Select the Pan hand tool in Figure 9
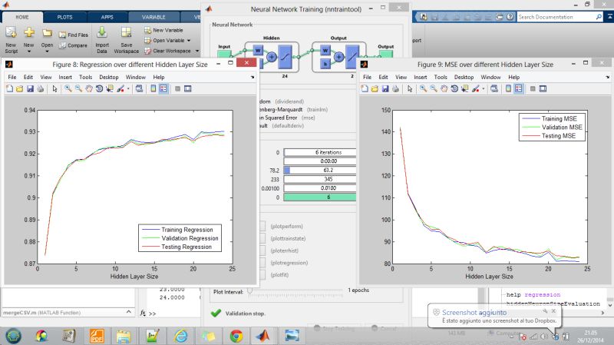614x345 pixels. click(444, 89)
